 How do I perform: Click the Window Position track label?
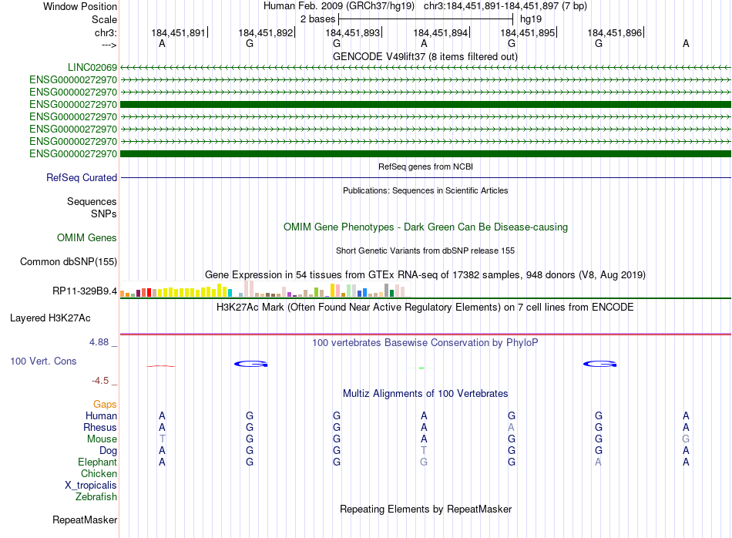coord(80,6)
